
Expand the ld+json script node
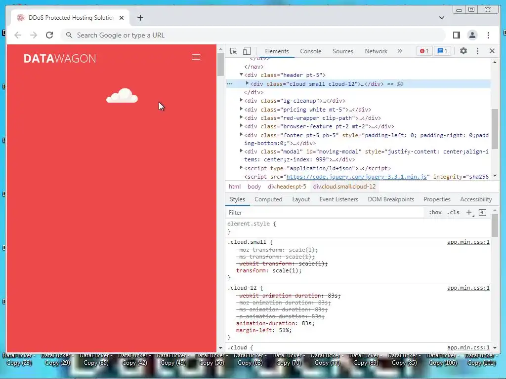click(x=241, y=168)
